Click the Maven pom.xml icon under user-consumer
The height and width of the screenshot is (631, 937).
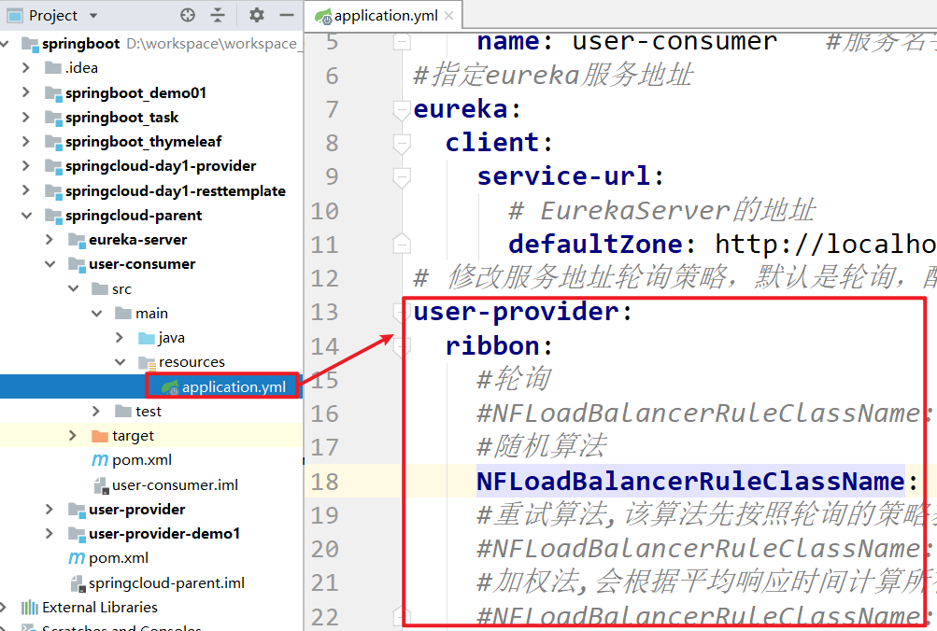pos(100,460)
